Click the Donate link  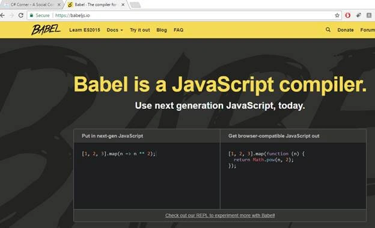click(x=346, y=30)
